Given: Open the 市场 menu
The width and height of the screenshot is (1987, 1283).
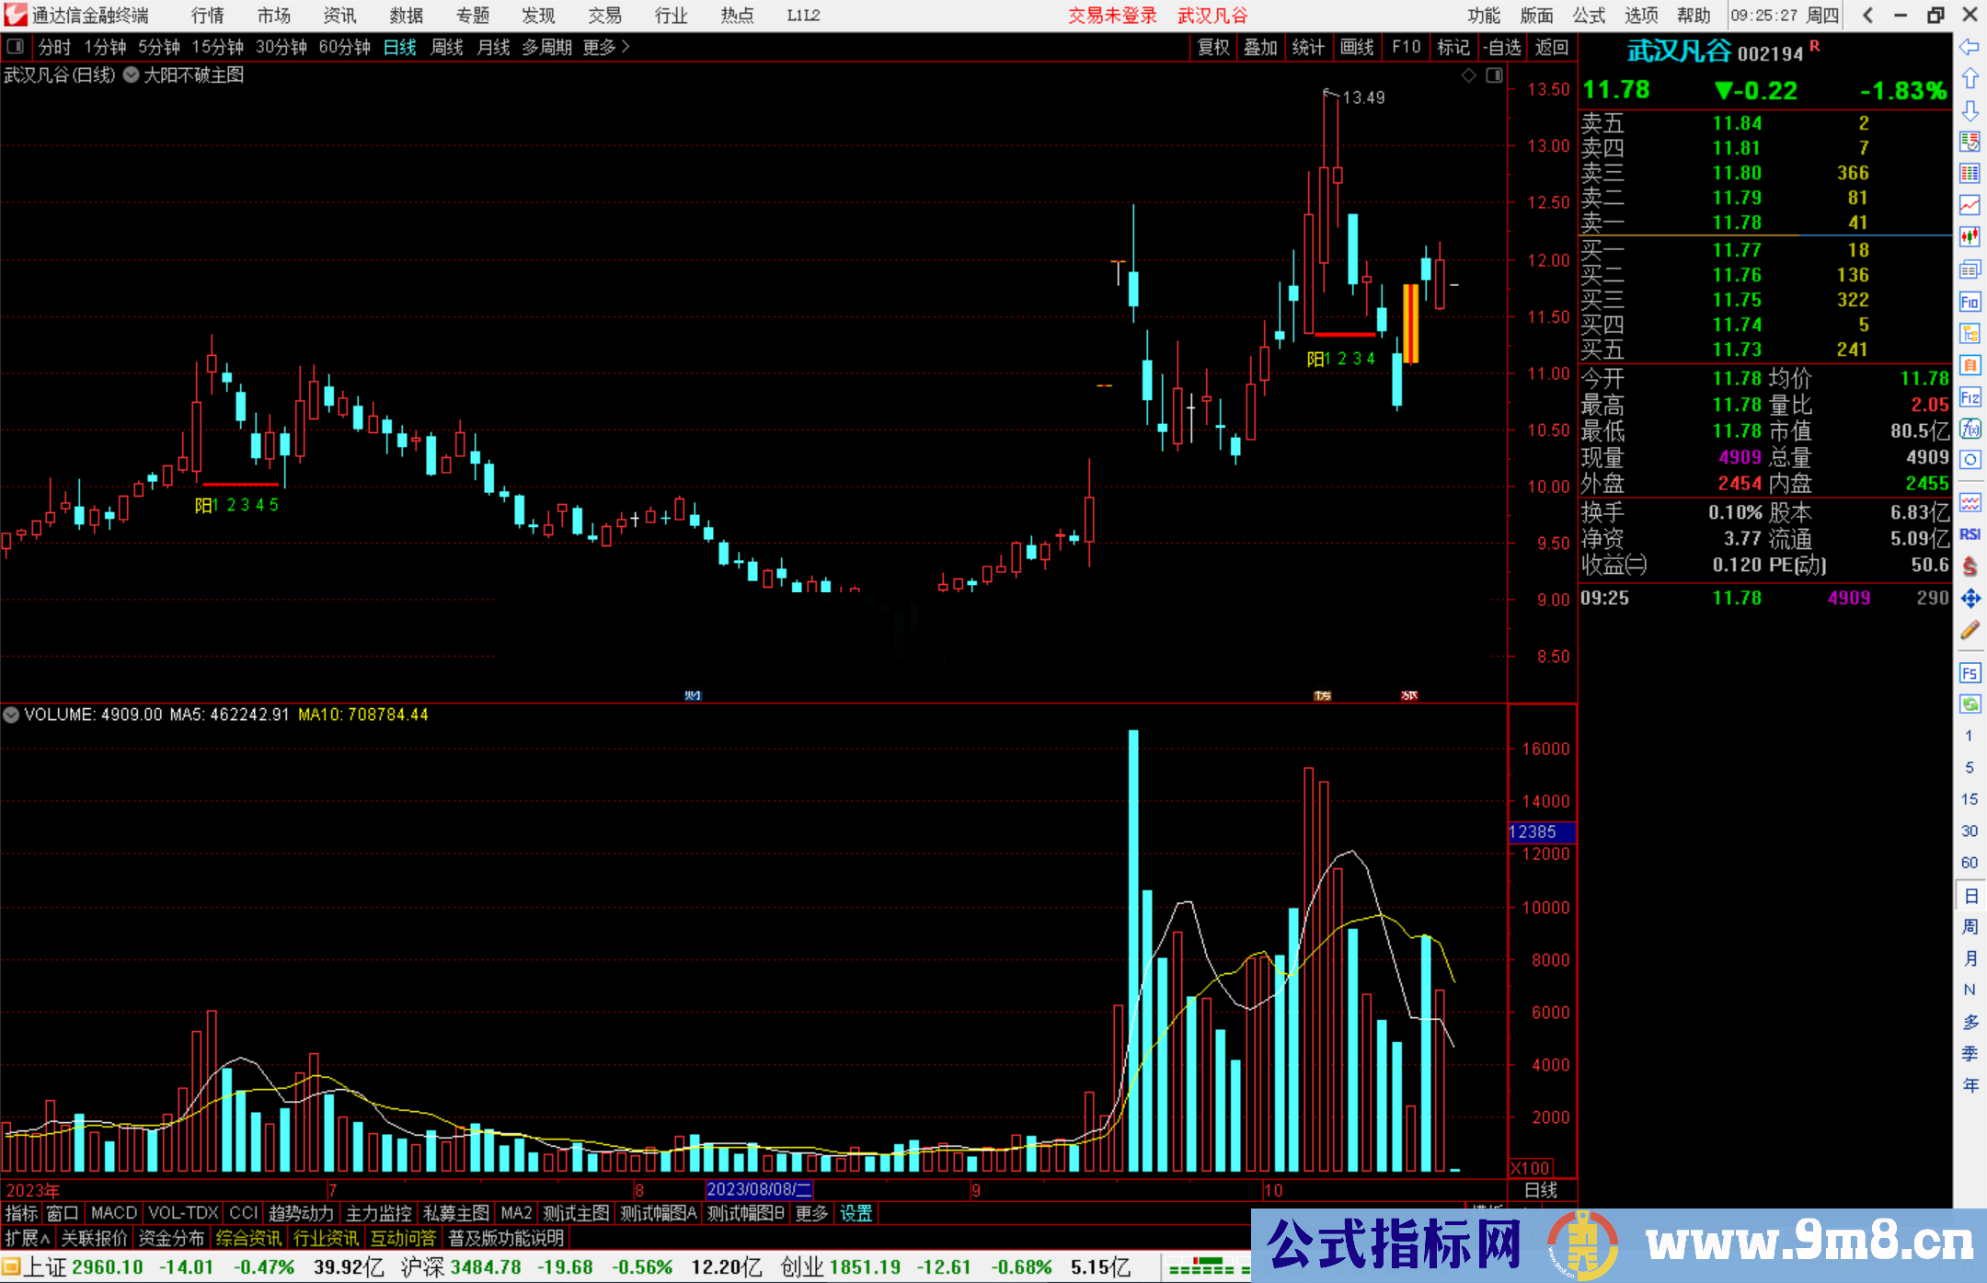Looking at the screenshot, I should (273, 16).
